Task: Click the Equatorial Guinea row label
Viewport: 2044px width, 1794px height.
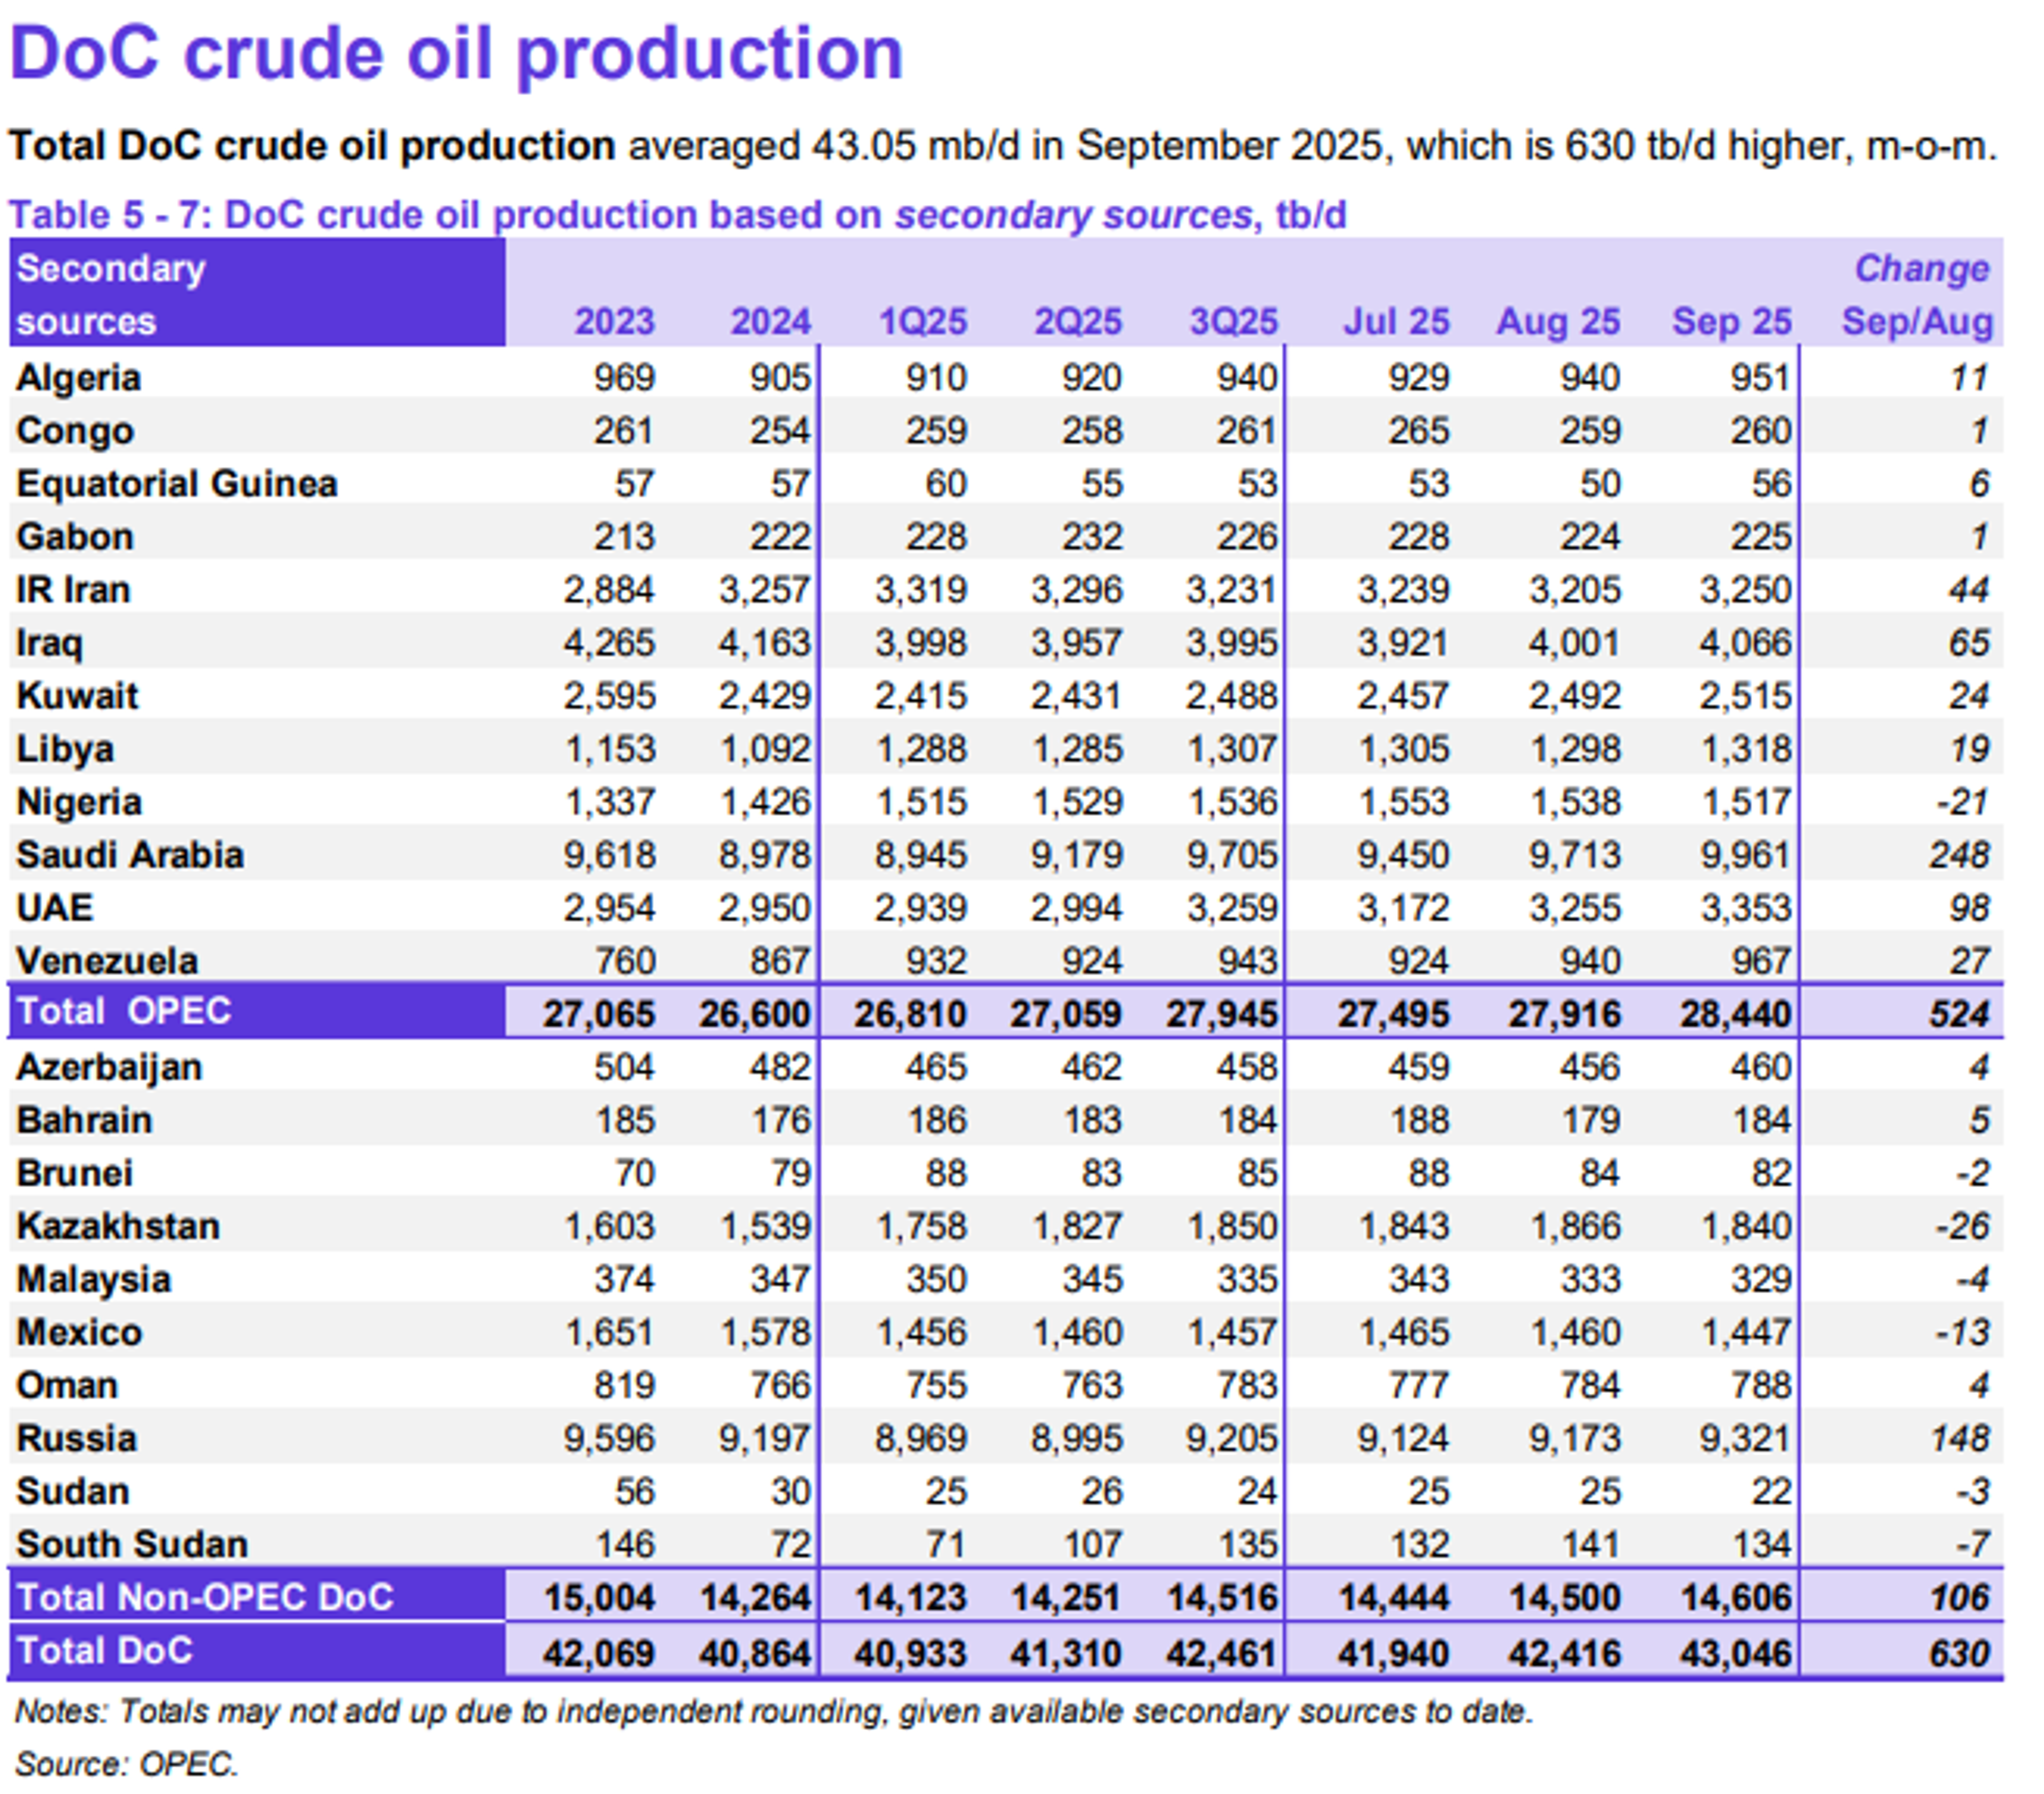Action: point(177,484)
